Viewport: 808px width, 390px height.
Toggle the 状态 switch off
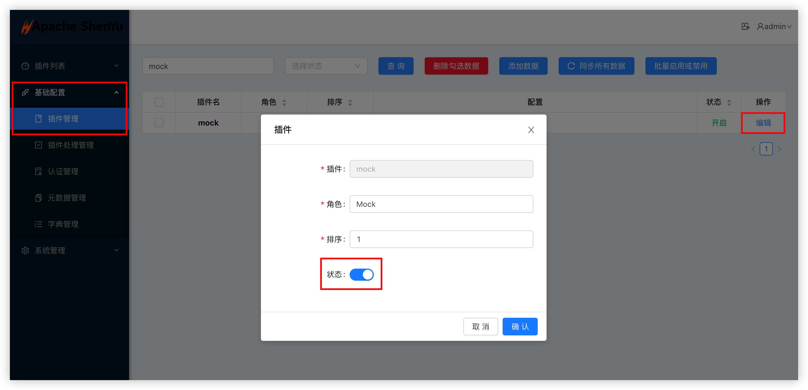click(x=361, y=275)
